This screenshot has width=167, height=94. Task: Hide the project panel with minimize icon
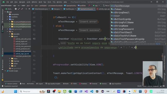(29, 9)
